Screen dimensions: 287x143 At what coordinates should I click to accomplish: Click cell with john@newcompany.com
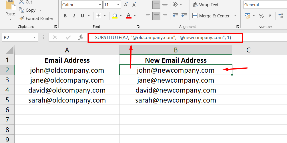pos(176,70)
